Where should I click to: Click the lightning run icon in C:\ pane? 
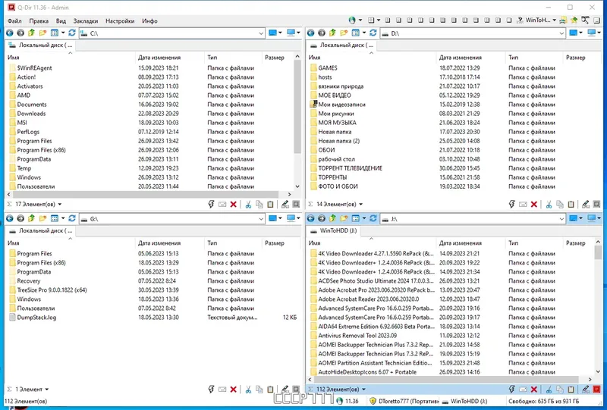pyautogui.click(x=211, y=204)
